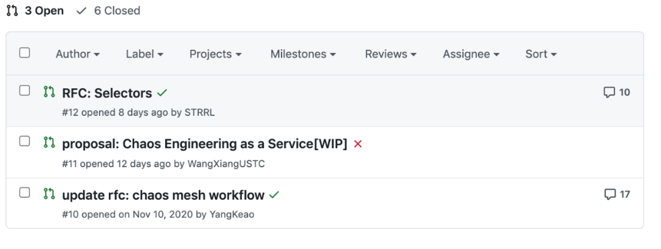Click the green check status on RFC: Selectors
The height and width of the screenshot is (249, 661).
point(162,93)
